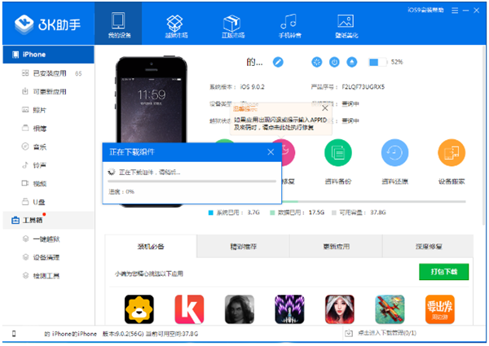Select the iPhone device header in sidebar
Image resolution: width=489 pixels, height=346 pixels.
point(48,55)
